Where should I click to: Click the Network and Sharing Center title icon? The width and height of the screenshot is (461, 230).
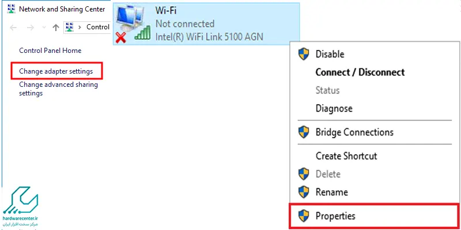point(10,9)
